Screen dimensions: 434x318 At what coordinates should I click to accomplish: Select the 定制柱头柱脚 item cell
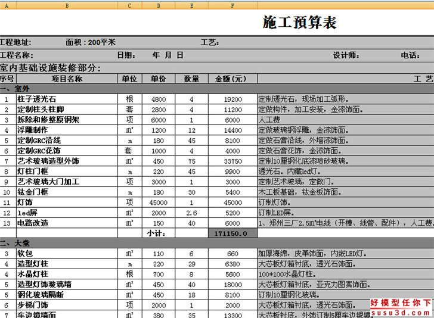[67, 110]
